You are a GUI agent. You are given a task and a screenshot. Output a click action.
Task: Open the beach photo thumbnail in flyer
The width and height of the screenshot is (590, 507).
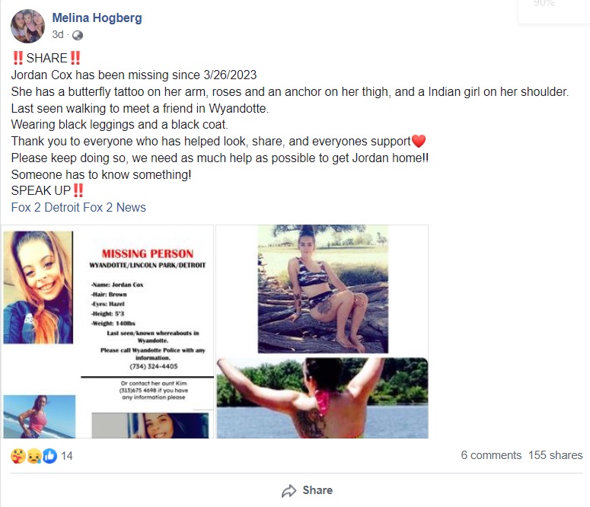[40, 416]
